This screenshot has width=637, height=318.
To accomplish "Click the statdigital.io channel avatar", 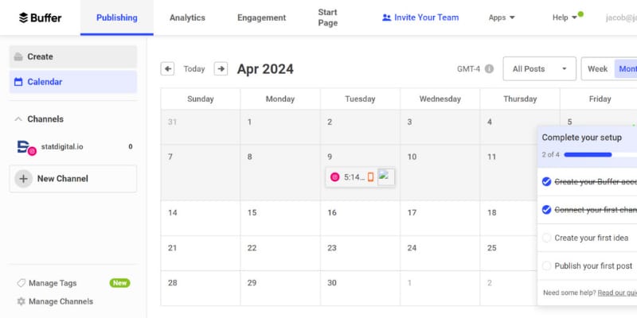I will [x=26, y=147].
